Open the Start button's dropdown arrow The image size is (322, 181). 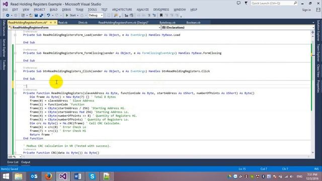pyautogui.click(x=77, y=16)
